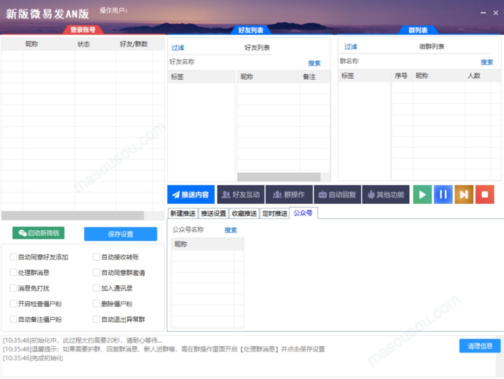Close the application window
Image resolution: width=504 pixels, height=379 pixels.
(495, 13)
